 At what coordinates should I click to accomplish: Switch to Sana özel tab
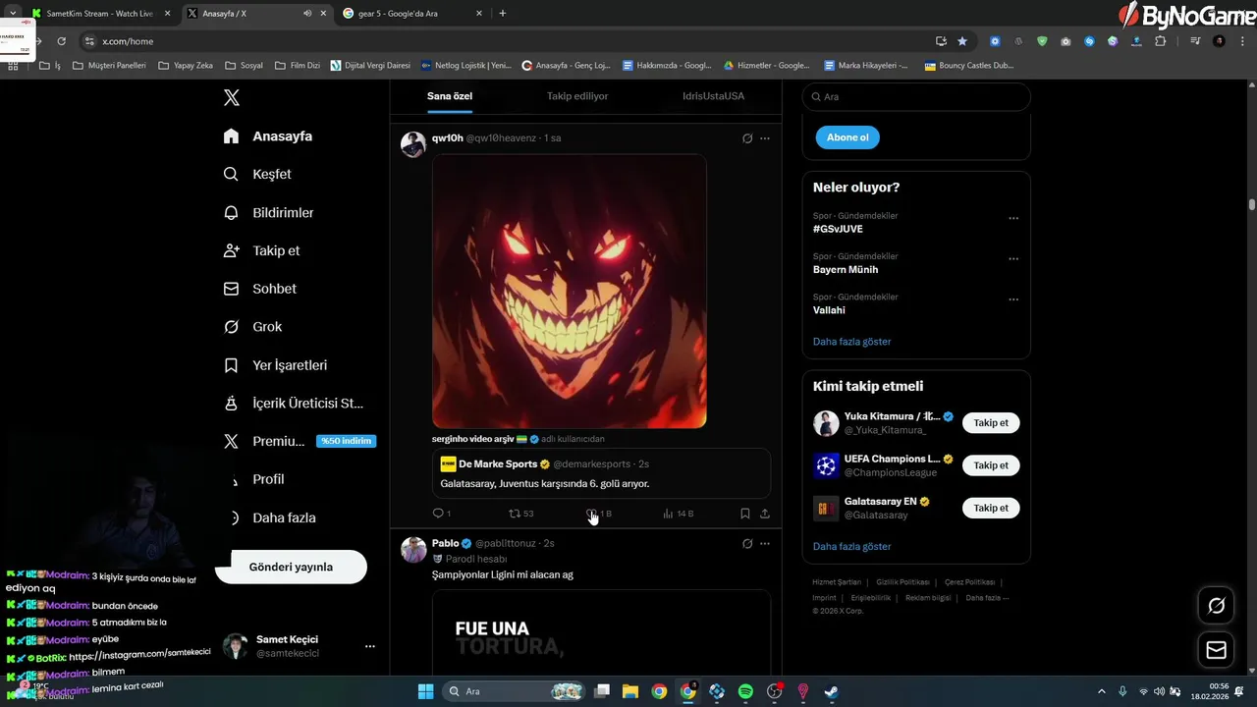pos(450,96)
